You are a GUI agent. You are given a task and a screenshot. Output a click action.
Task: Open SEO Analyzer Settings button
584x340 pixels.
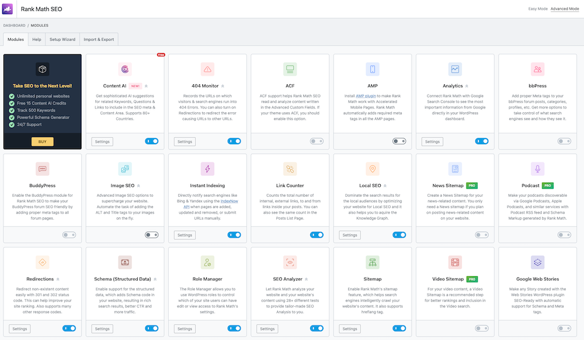coord(267,329)
